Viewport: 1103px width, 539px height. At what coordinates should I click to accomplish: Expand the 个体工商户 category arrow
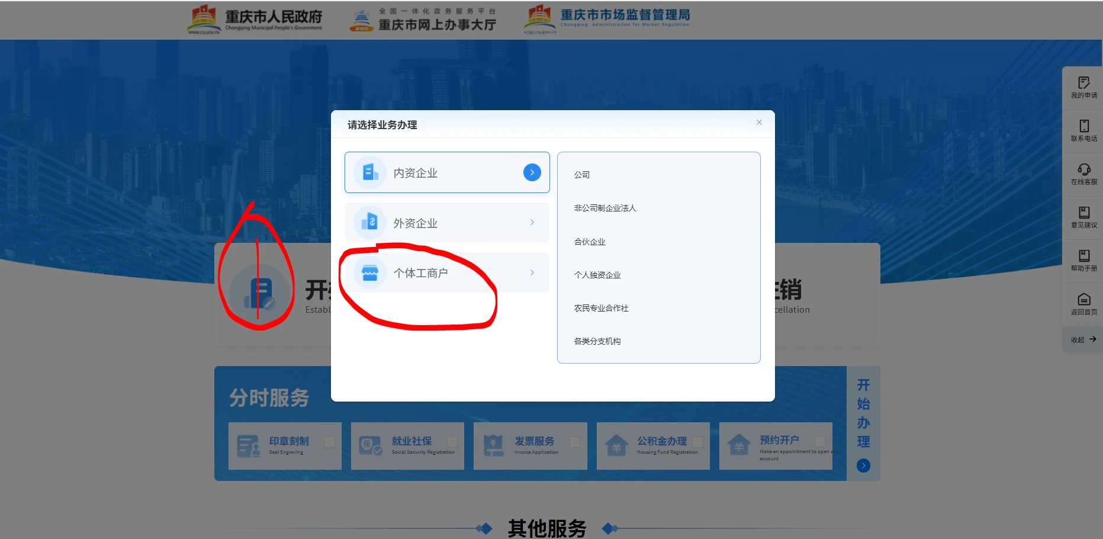(532, 272)
